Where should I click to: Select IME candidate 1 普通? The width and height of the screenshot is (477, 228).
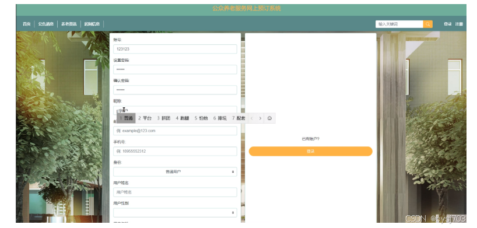tap(126, 118)
